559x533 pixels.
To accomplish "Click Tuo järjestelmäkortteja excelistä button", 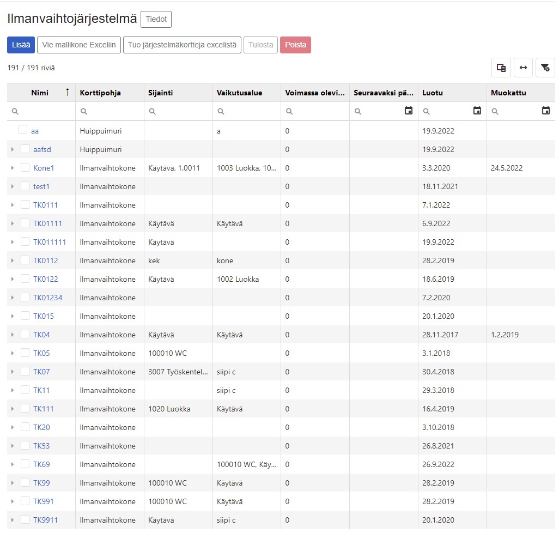I will tap(182, 45).
